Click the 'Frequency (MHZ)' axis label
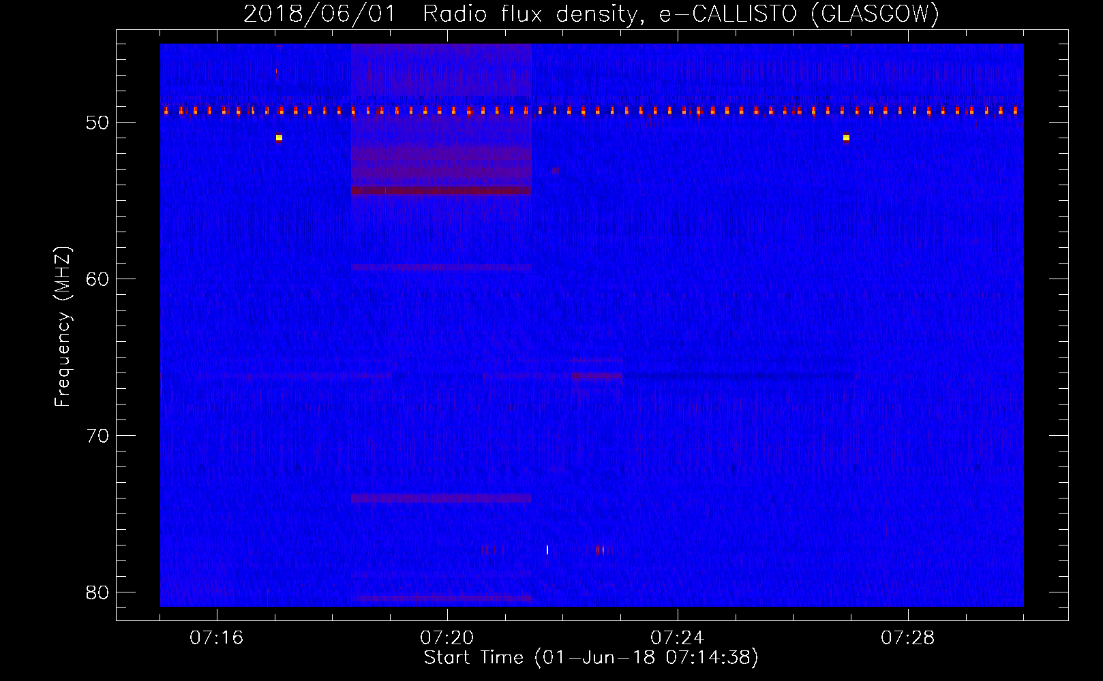1103x681 pixels. click(x=62, y=327)
